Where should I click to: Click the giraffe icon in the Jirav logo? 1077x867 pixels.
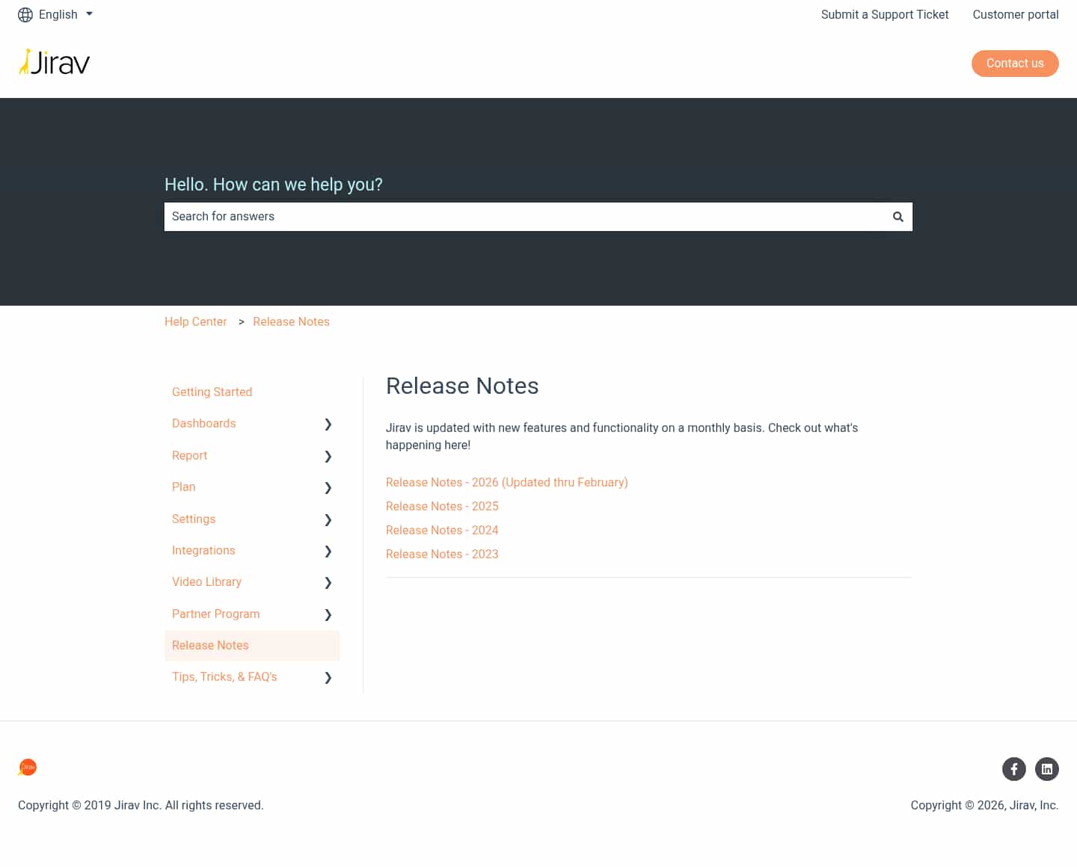(x=25, y=61)
